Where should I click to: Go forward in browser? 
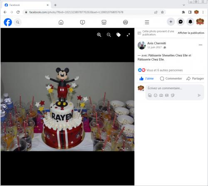12,12
